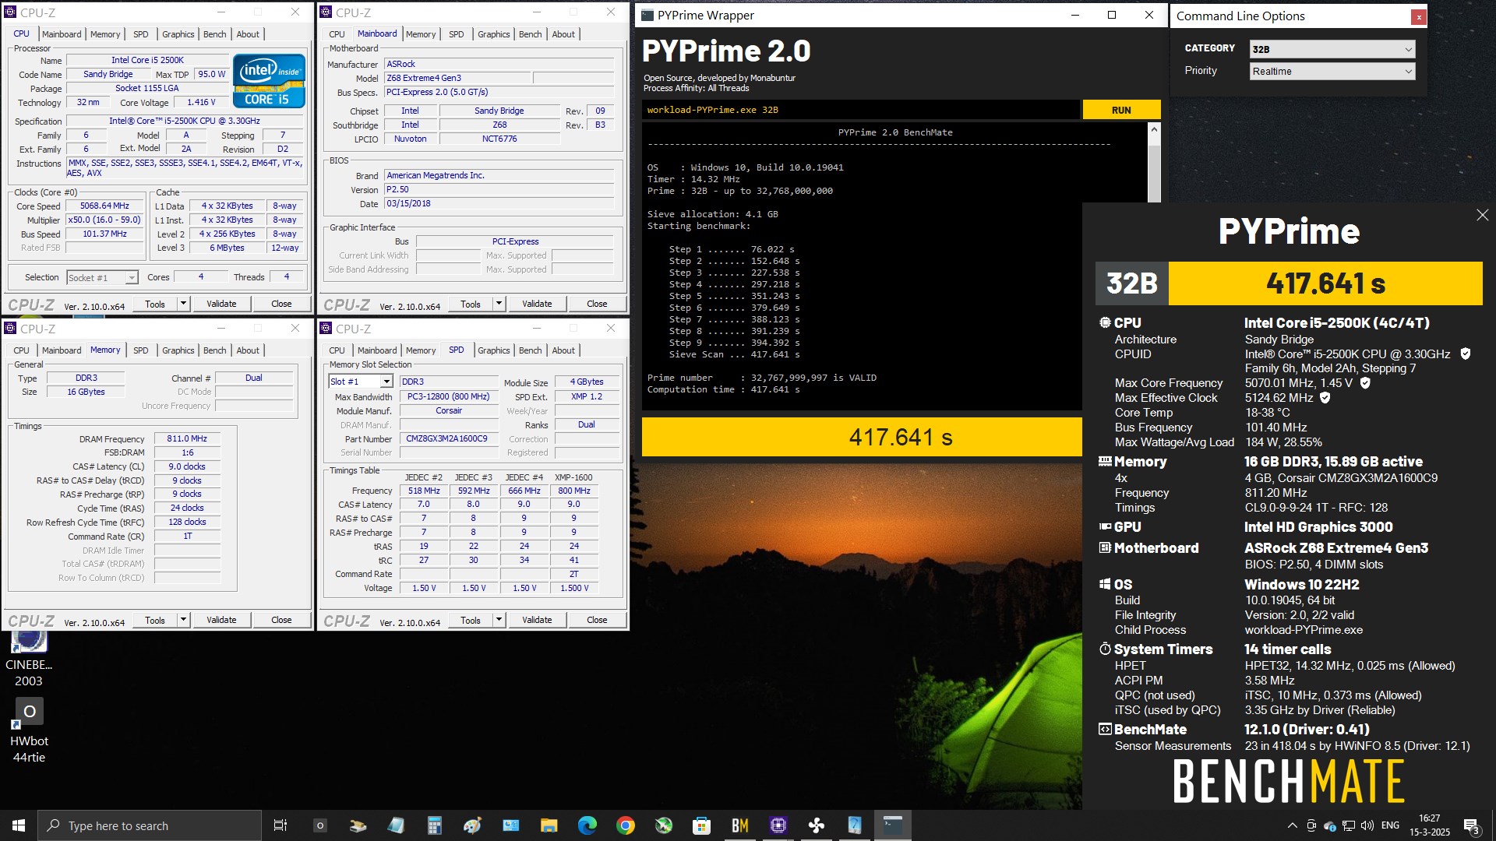Open the calculator taskbar icon
Image resolution: width=1496 pixels, height=841 pixels.
(x=434, y=825)
